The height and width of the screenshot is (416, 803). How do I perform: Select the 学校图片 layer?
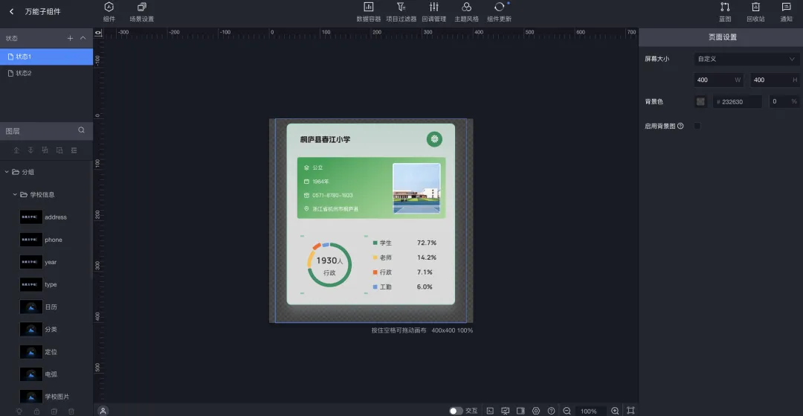point(46,397)
